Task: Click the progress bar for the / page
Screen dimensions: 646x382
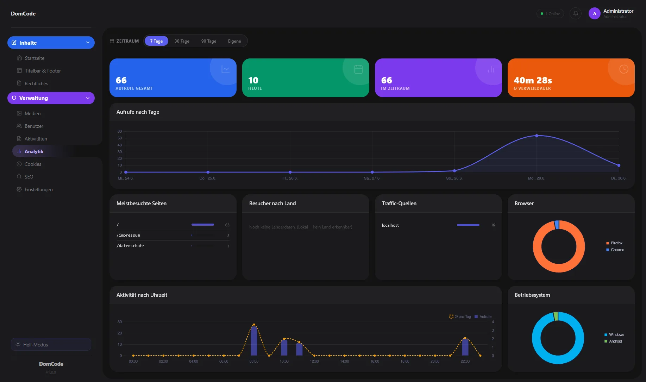Action: pos(203,225)
